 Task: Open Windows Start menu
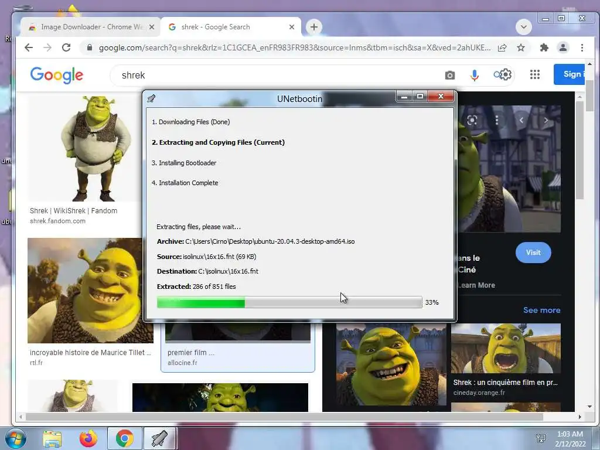coord(15,438)
